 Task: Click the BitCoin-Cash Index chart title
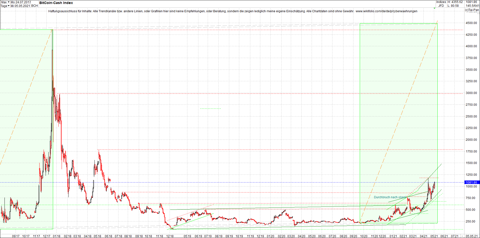point(56,3)
